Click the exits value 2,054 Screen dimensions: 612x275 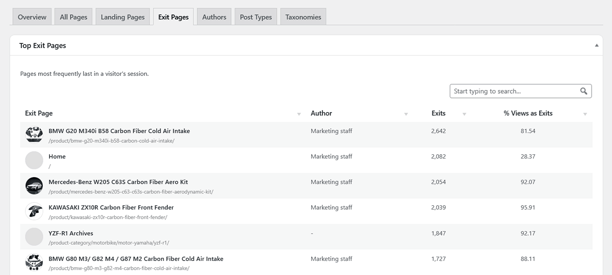(439, 182)
